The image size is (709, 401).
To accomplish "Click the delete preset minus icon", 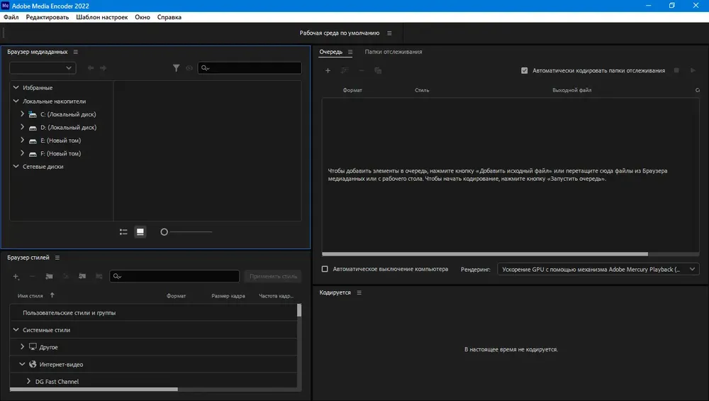I will pos(32,276).
